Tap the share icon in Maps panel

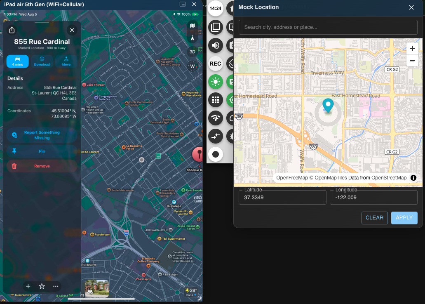[12, 30]
